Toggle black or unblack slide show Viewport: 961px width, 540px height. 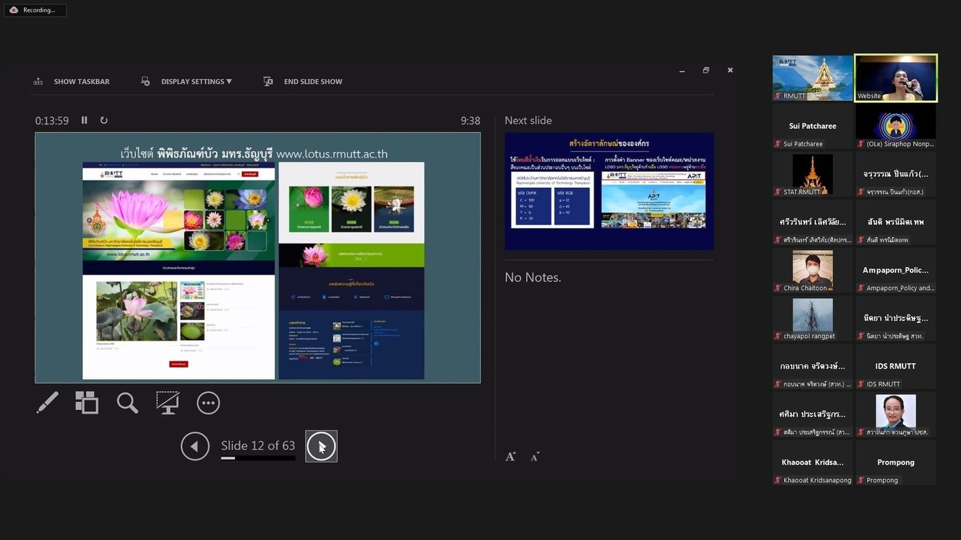pos(167,402)
